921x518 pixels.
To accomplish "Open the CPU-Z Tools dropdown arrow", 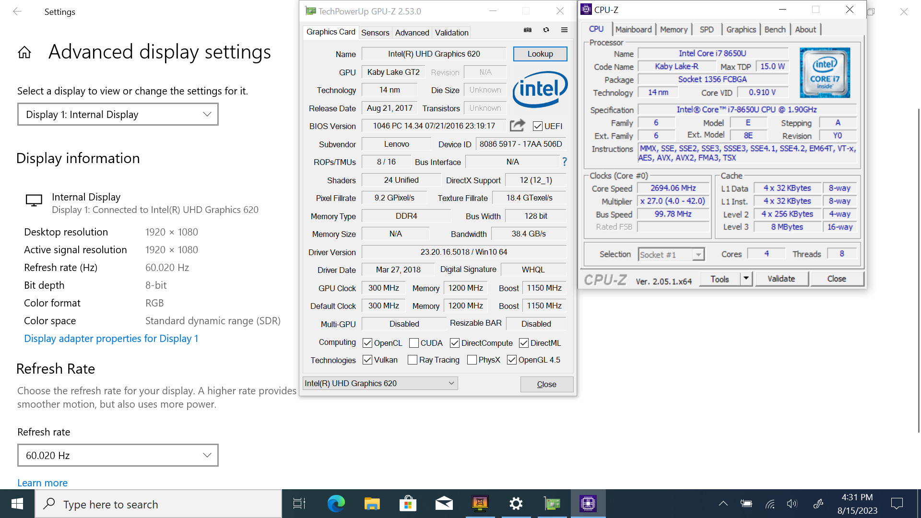I will coord(746,279).
